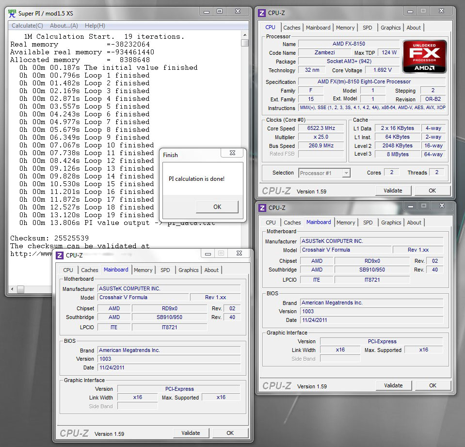Open Memory tab in right Mainboard window
The height and width of the screenshot is (447, 465).
click(346, 223)
